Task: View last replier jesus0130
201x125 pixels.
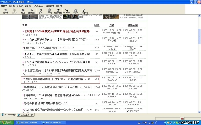Action: (133, 33)
